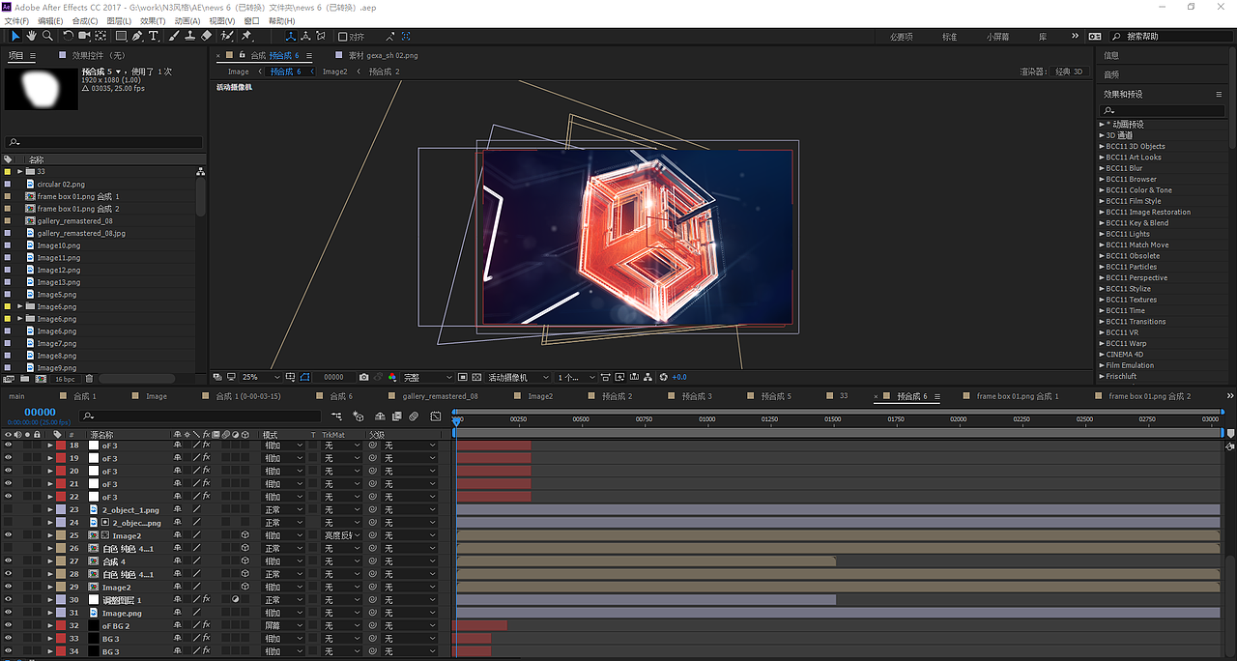Select the Puppet Pin tool

[x=246, y=36]
